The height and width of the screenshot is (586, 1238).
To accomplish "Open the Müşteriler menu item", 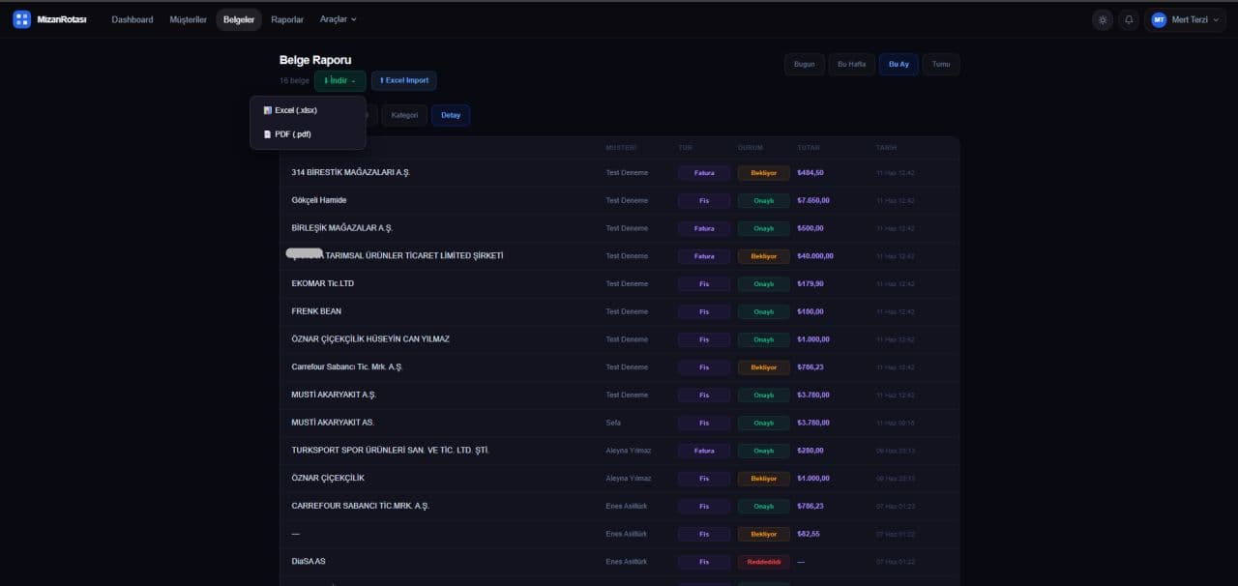I will 188,19.
